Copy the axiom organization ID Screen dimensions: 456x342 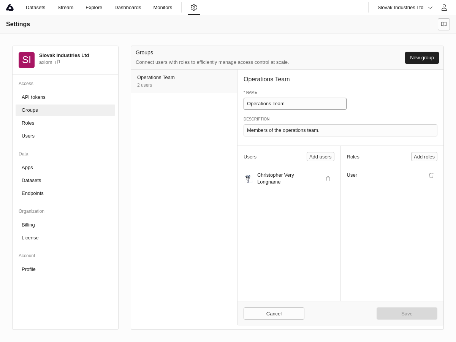click(x=58, y=62)
